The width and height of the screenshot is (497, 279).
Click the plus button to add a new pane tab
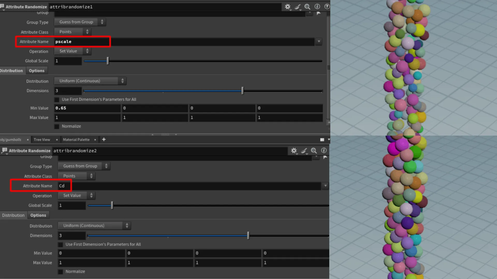(104, 139)
